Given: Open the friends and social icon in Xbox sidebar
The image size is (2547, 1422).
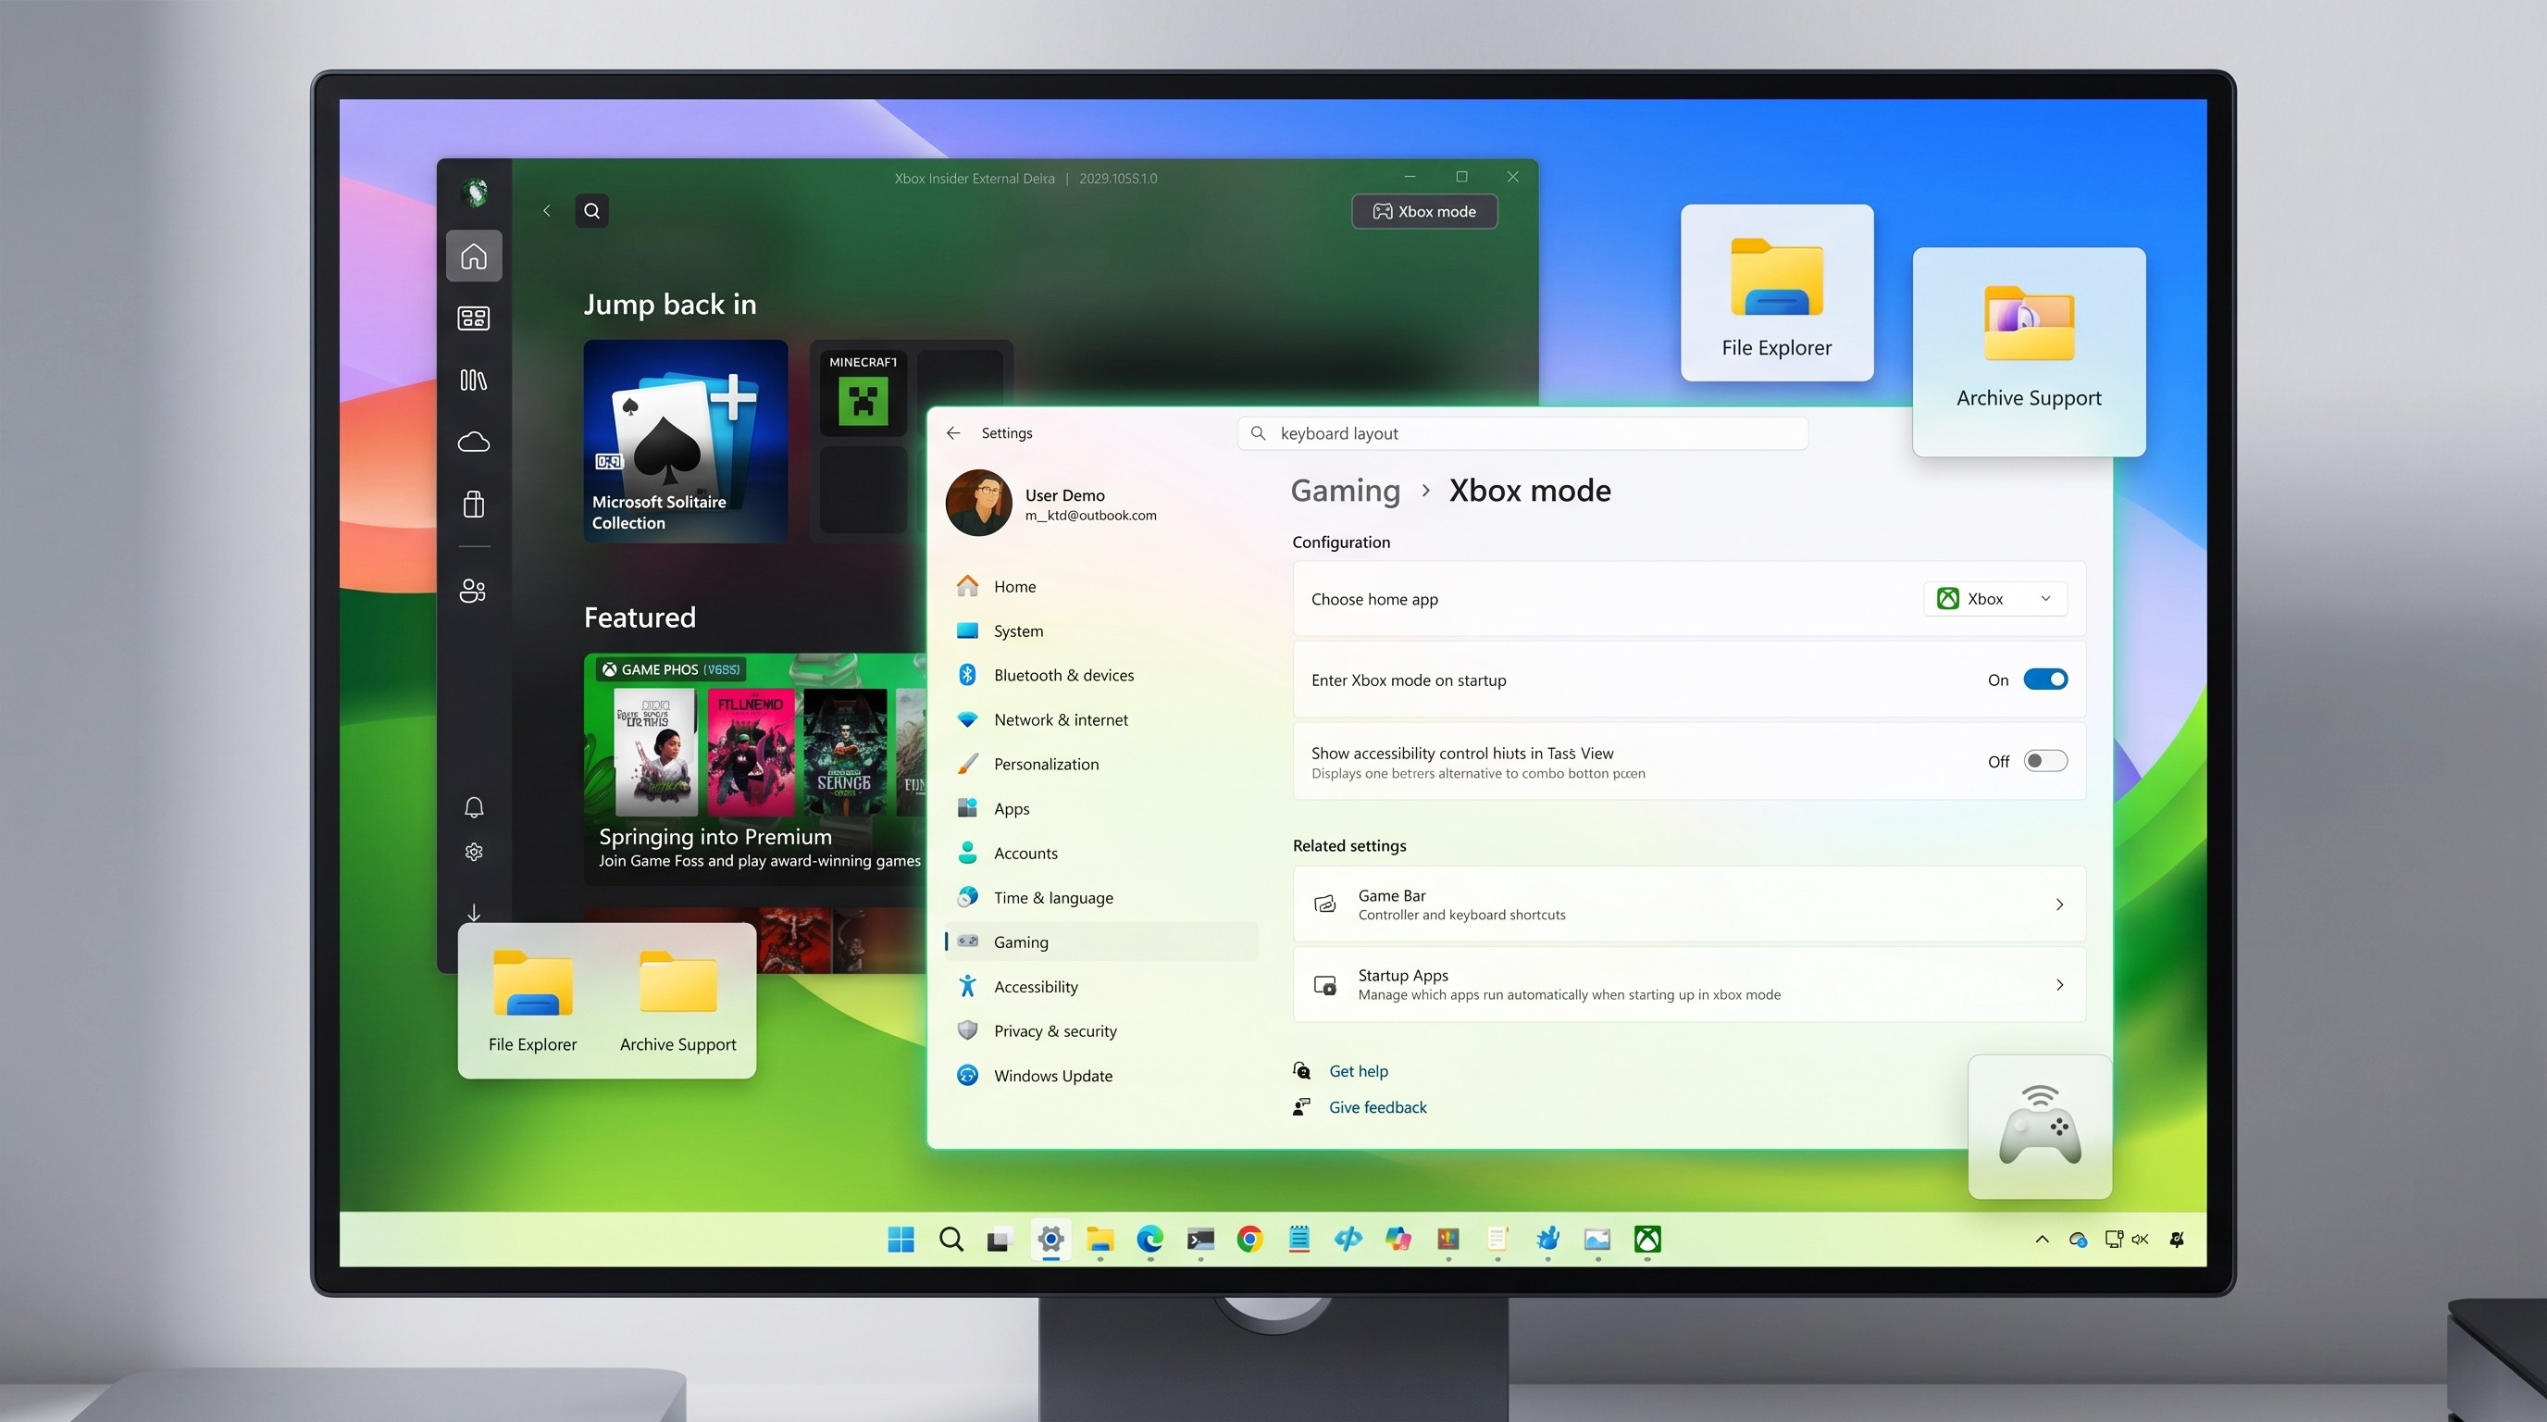Looking at the screenshot, I should [x=474, y=591].
